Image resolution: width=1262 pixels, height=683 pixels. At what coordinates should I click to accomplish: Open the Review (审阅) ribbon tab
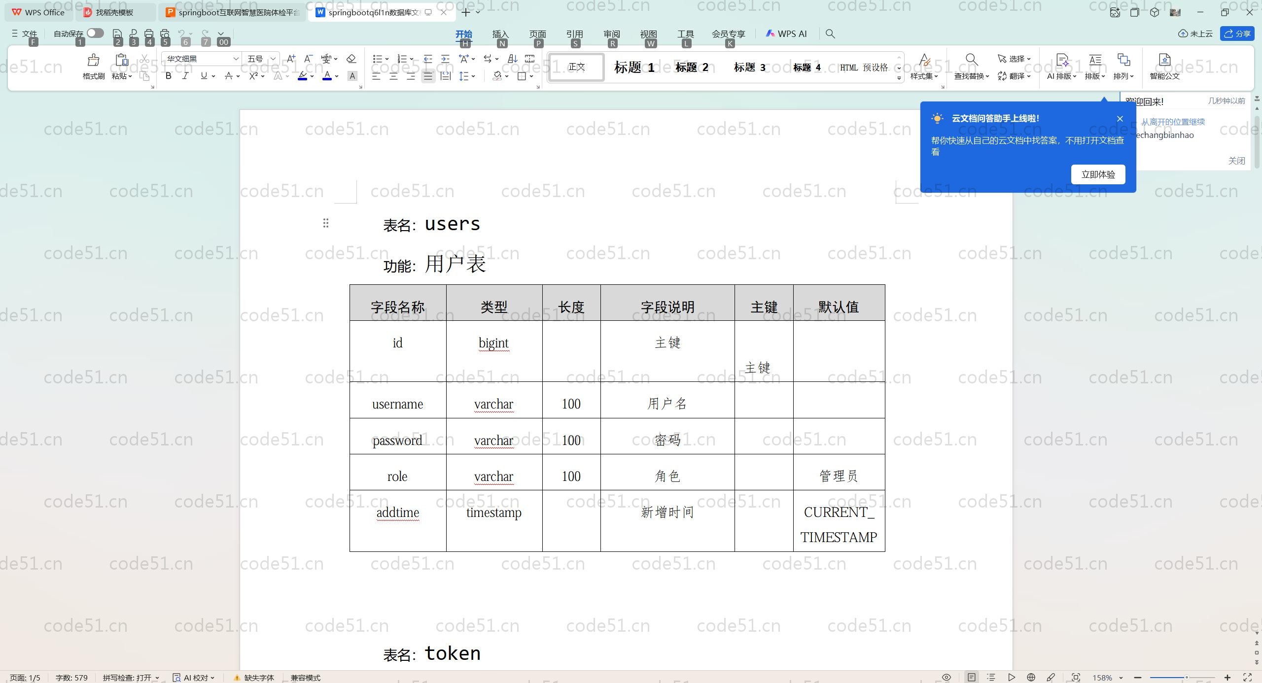[611, 34]
